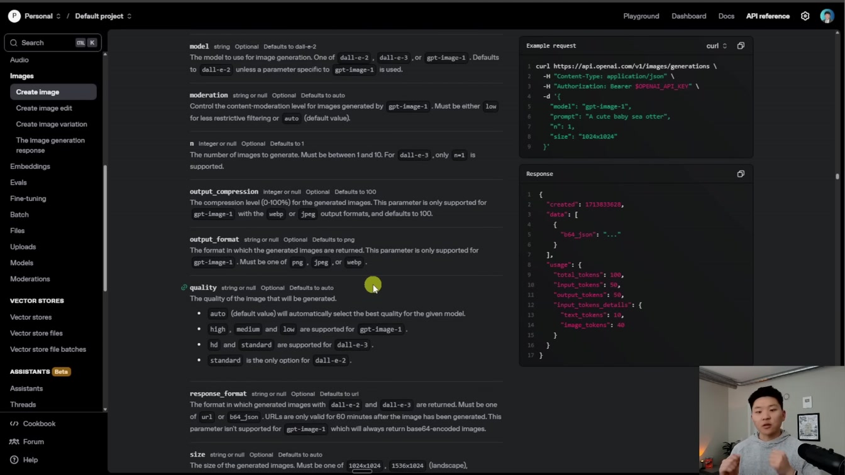Copy the example request code
This screenshot has height=475, width=845.
[x=741, y=46]
